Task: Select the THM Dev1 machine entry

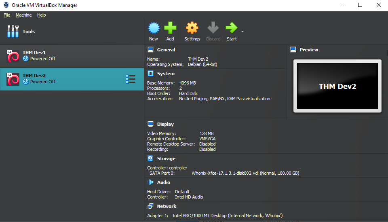Action: pos(72,56)
